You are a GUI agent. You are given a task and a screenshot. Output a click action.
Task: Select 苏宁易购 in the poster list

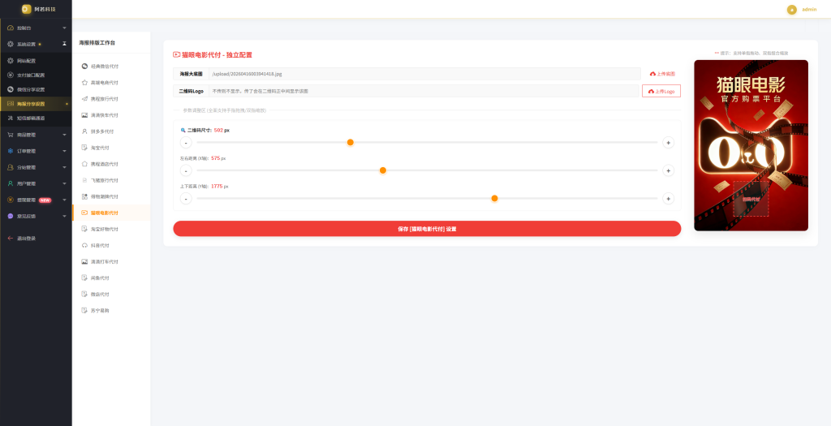coord(111,311)
